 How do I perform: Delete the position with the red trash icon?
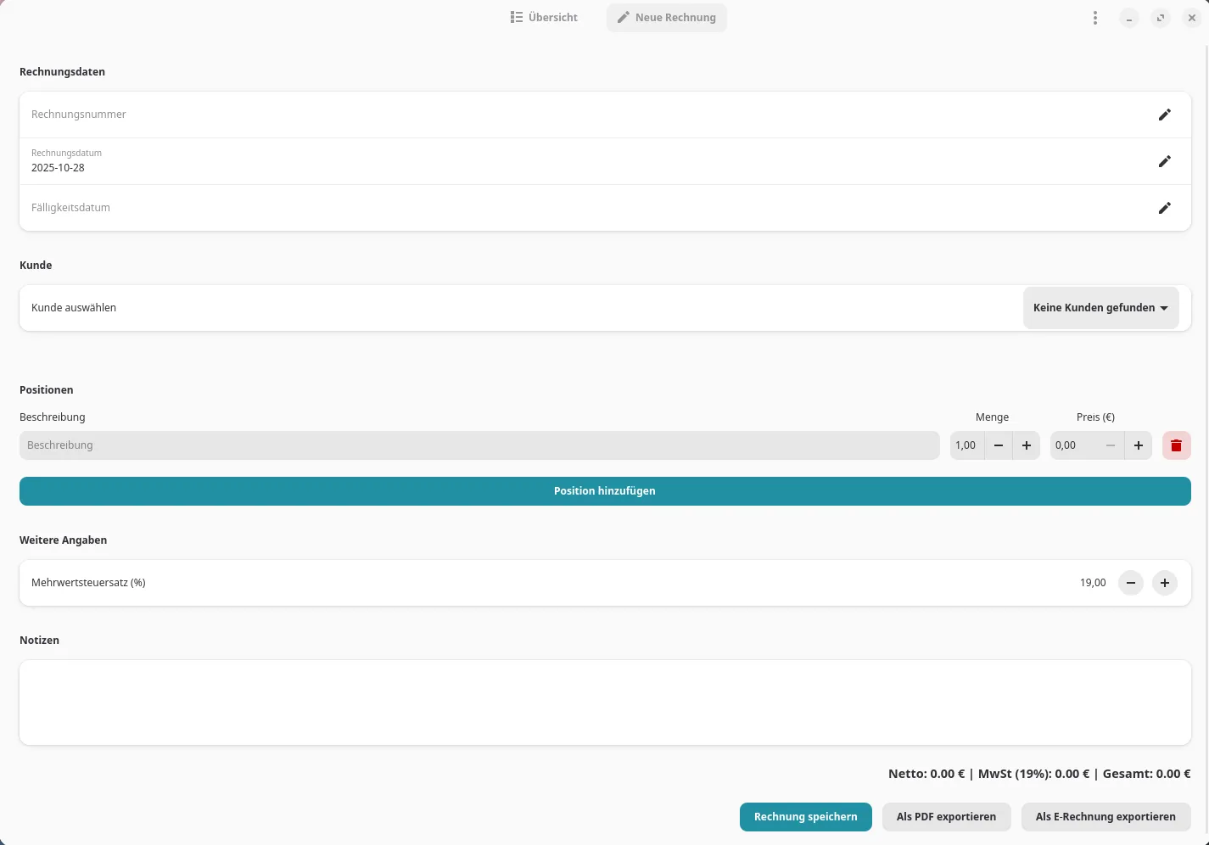(1176, 445)
